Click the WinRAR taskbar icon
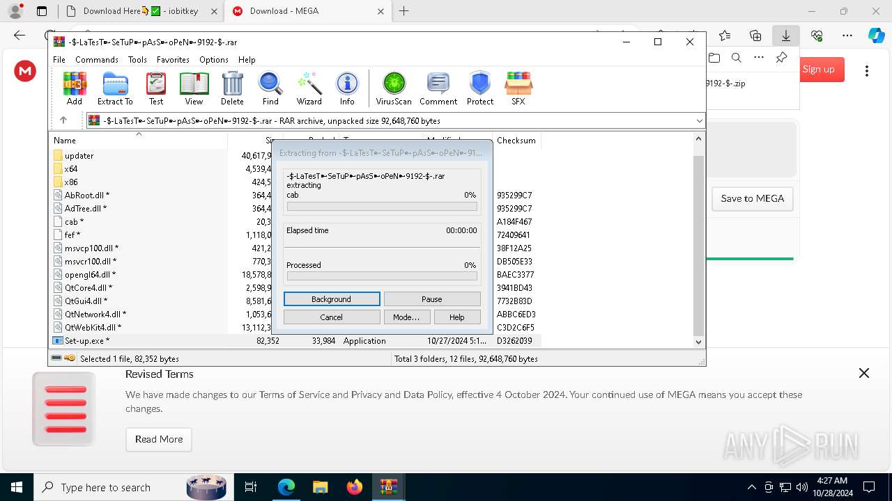Image resolution: width=892 pixels, height=501 pixels. (389, 487)
